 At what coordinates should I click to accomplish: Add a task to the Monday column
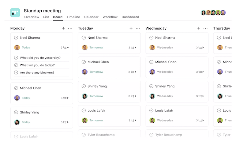pyautogui.click(x=63, y=28)
